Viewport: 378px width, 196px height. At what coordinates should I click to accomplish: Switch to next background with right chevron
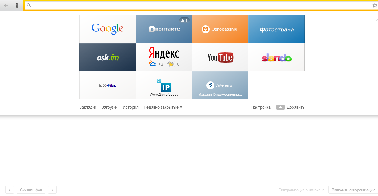click(x=52, y=190)
